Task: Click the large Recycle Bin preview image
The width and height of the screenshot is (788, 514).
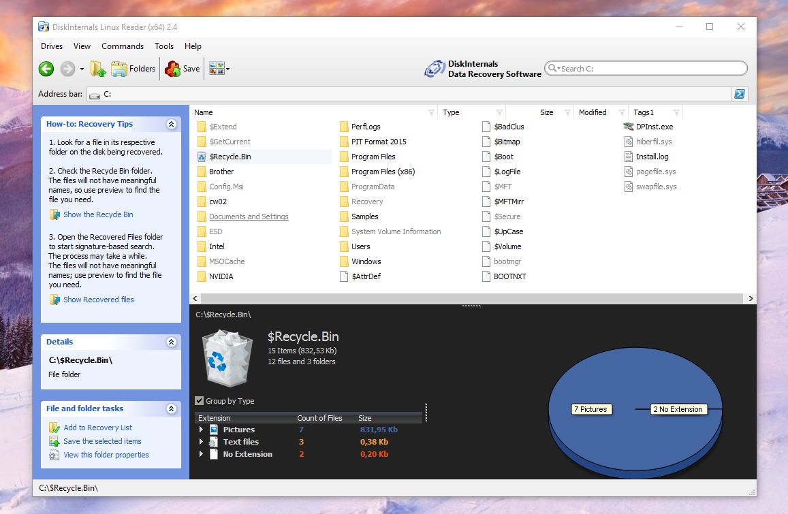Action: click(x=227, y=357)
